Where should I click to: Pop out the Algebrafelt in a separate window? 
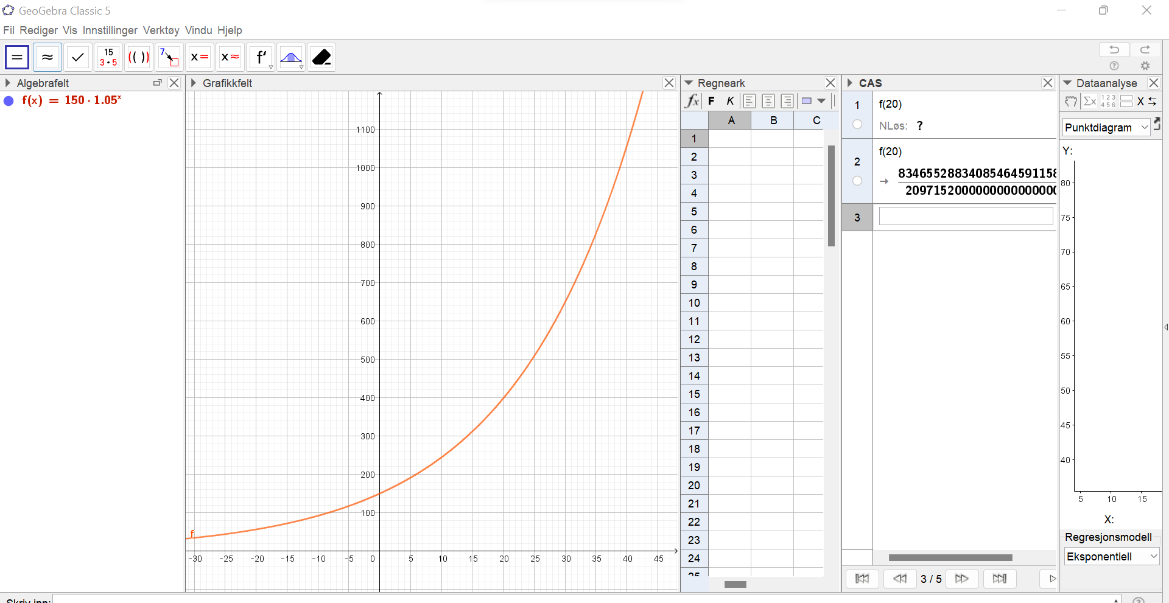158,83
